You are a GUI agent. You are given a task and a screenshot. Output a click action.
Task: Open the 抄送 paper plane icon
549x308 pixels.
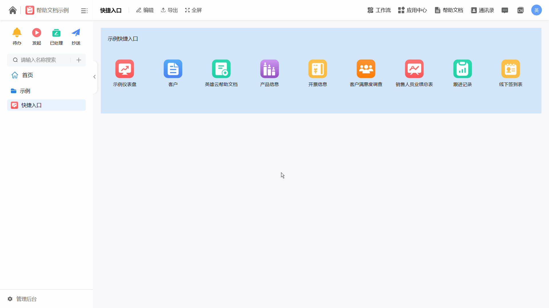[76, 33]
